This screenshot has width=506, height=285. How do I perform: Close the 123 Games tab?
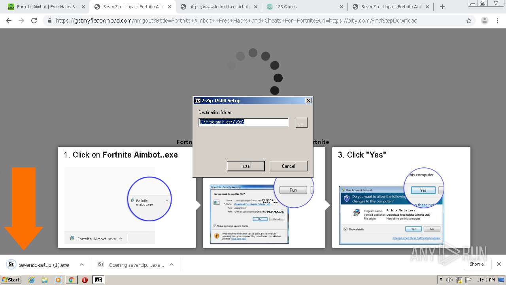[342, 7]
